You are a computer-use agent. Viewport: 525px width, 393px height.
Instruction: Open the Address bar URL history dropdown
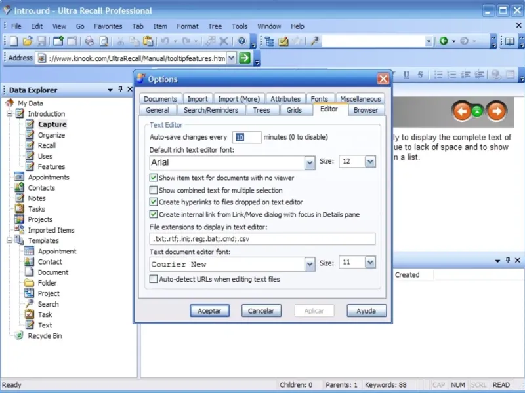tap(232, 58)
